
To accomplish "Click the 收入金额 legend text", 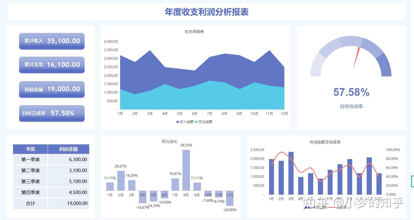I will [187, 122].
